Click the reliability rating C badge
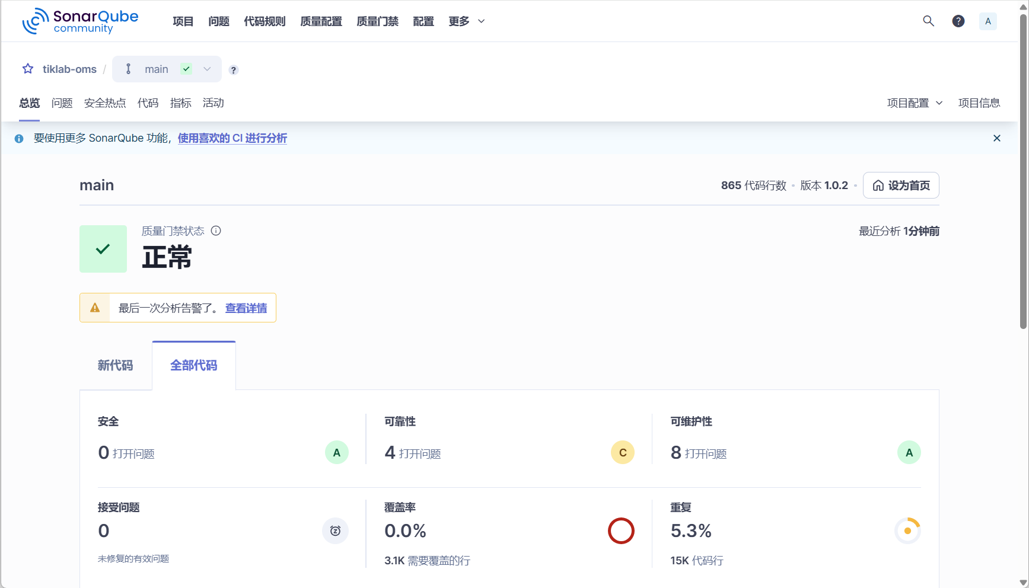 (x=623, y=453)
